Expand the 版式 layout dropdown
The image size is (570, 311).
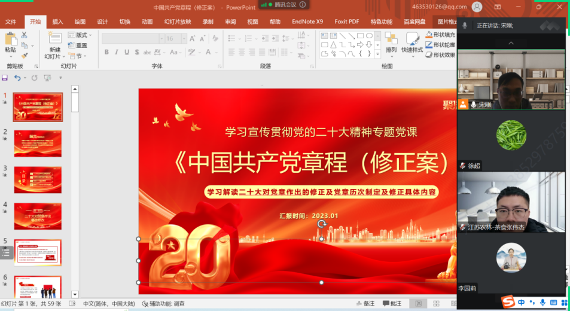tap(80, 35)
